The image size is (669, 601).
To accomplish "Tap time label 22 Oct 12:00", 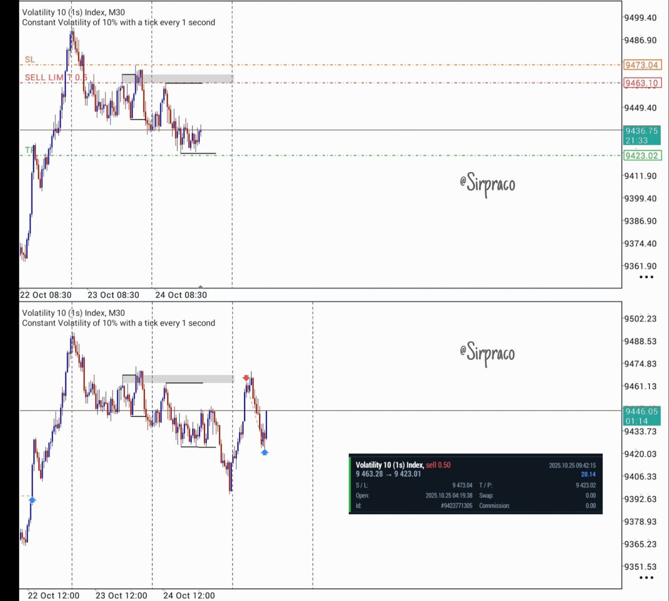I will coord(54,595).
